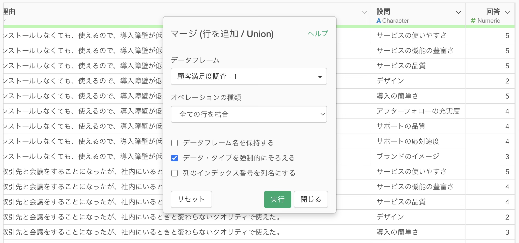519x243 pixels.
Task: Click the Character type icon under 設問
Action: coord(379,21)
